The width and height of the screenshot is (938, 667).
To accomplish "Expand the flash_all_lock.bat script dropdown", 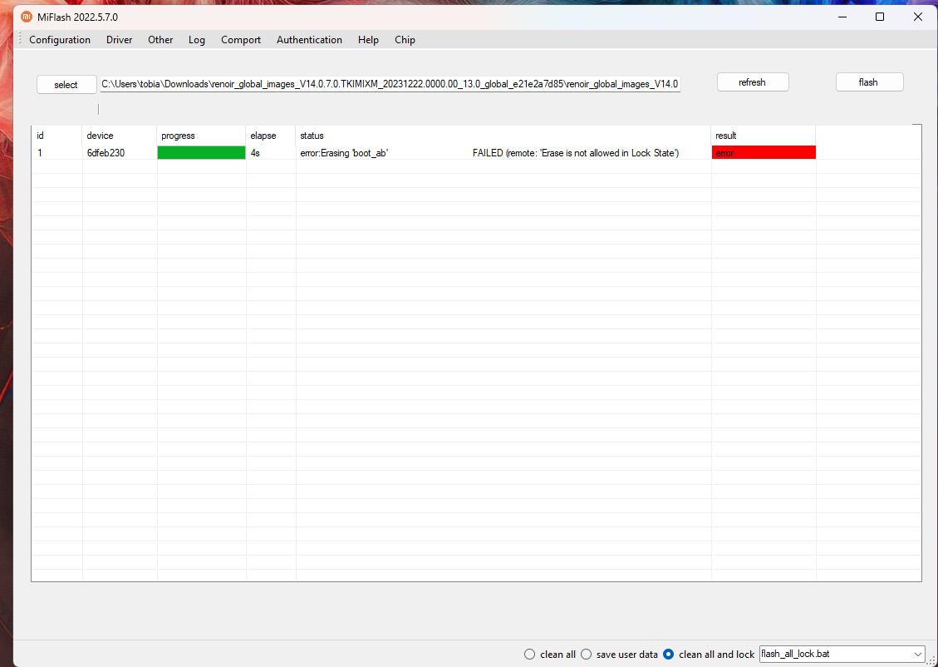I will [917, 655].
